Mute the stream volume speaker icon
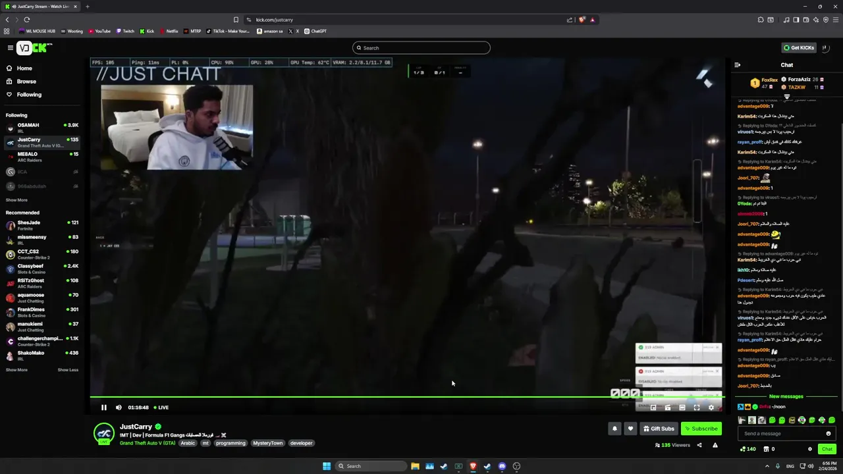 click(119, 408)
